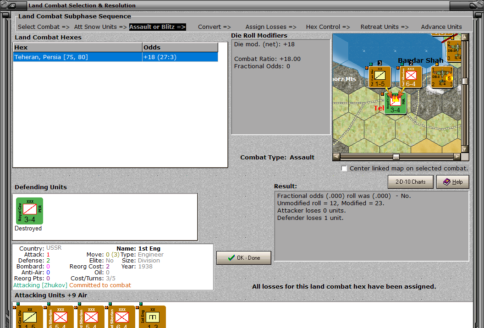
Task: Click 'Type: Engineer' in unit details
Action: (x=142, y=255)
